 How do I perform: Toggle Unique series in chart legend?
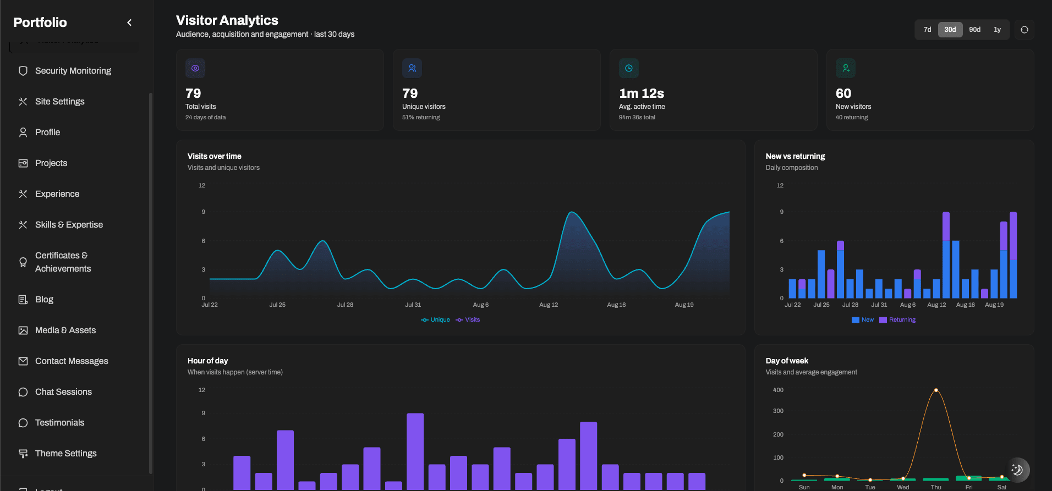tap(435, 320)
